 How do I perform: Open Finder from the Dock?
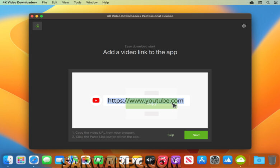[8, 160]
